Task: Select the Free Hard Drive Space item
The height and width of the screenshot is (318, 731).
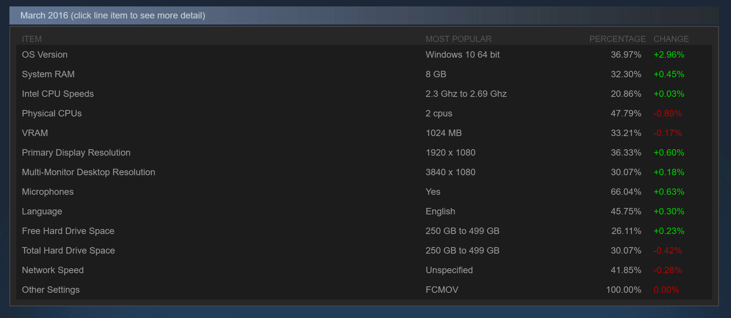Action: coord(68,231)
